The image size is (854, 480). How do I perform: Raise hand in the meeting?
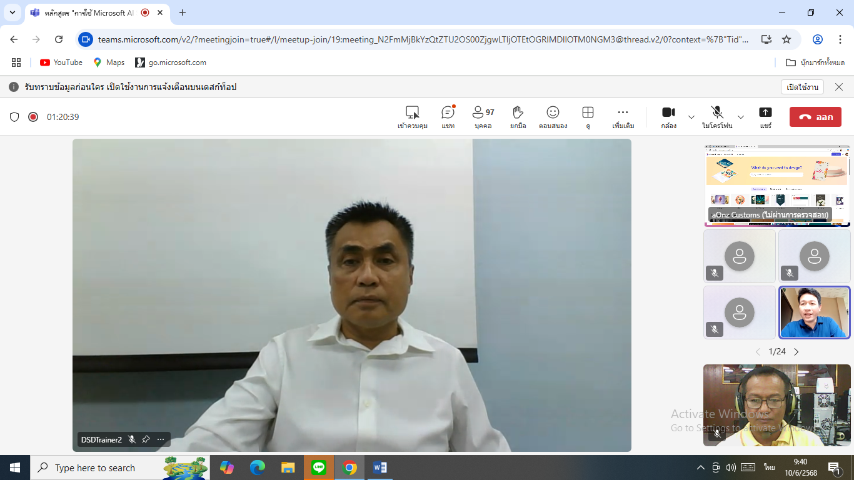coord(518,116)
